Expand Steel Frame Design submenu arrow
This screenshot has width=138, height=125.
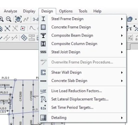122,19
